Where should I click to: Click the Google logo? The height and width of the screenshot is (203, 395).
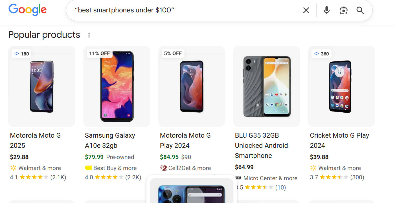(27, 10)
